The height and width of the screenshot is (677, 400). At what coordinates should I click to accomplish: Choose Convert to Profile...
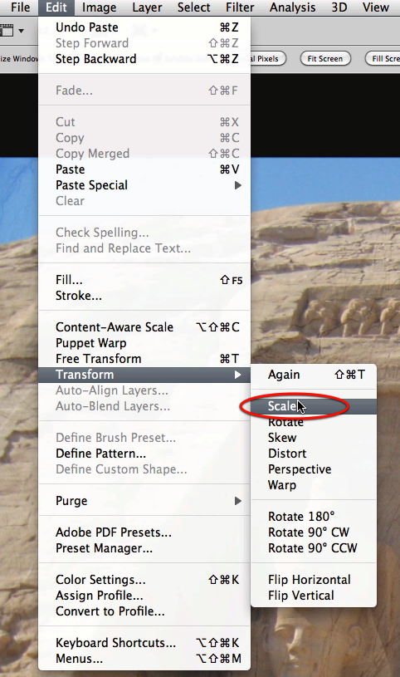click(144, 611)
